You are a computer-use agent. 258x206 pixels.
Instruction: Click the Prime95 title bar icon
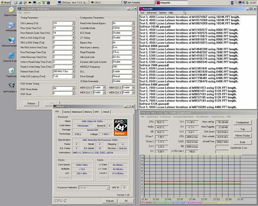point(141,9)
